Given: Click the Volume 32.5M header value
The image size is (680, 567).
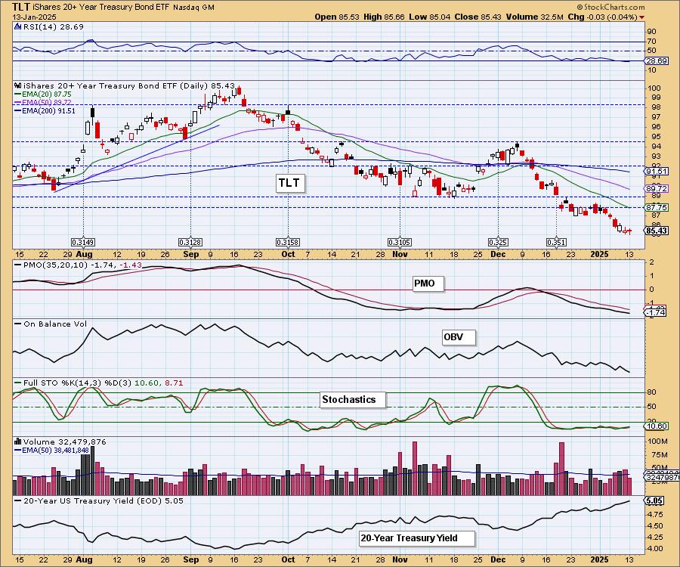Looking at the screenshot, I should pos(534,17).
